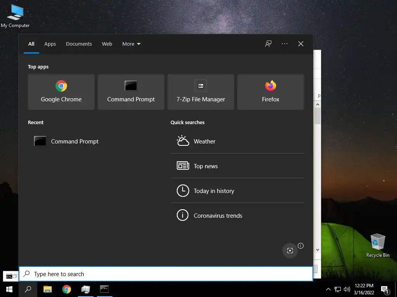Select the Recycle Bin desktop icon
397x297 pixels.
378,246
